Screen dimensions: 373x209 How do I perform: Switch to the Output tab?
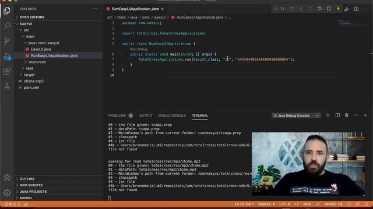[146, 116]
